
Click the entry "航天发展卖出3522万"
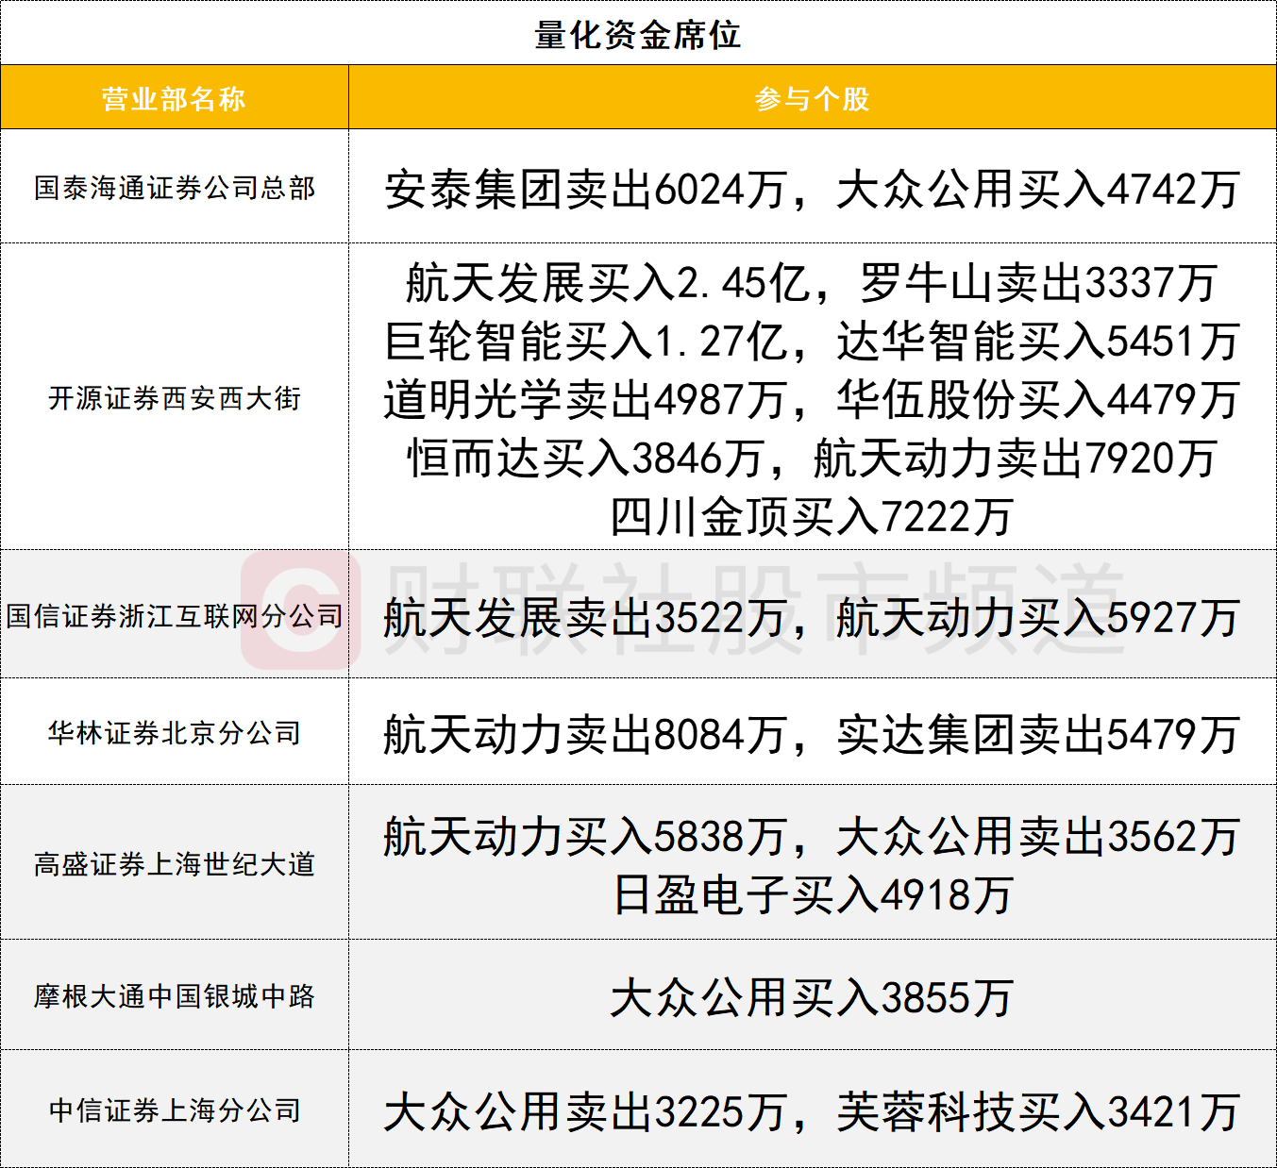coord(585,618)
